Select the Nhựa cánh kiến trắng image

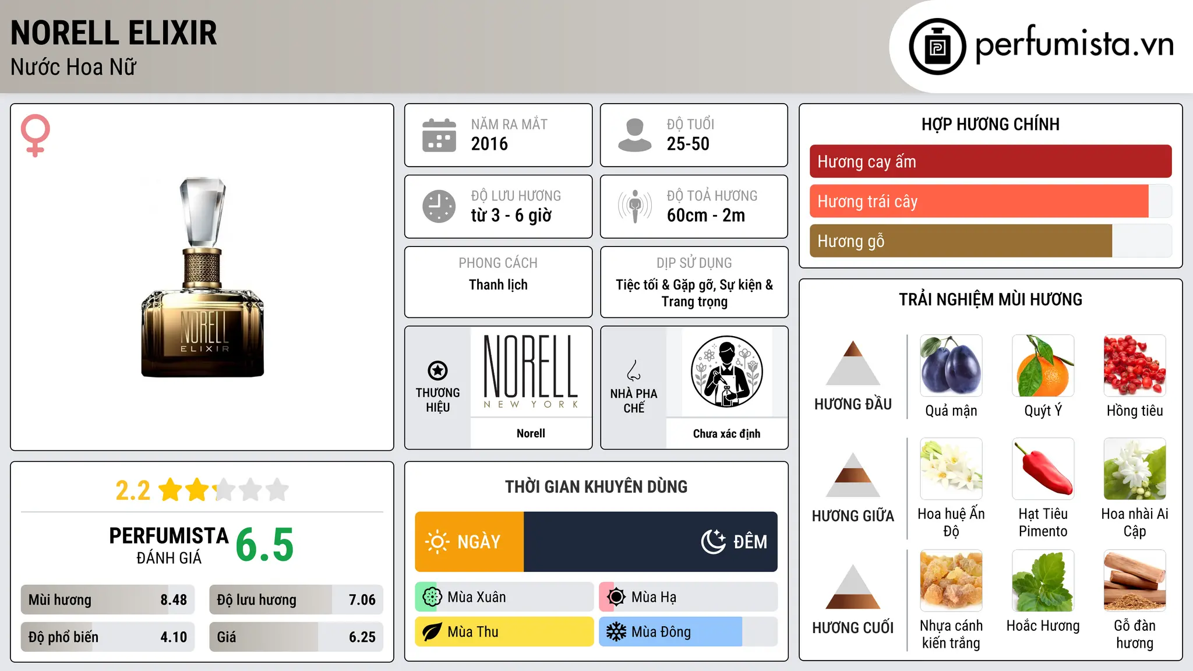pos(951,581)
